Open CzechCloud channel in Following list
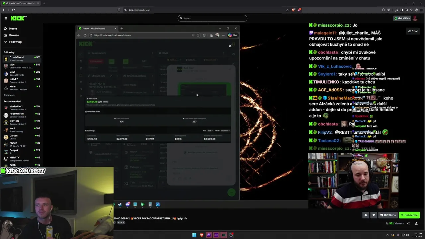 click(22, 58)
